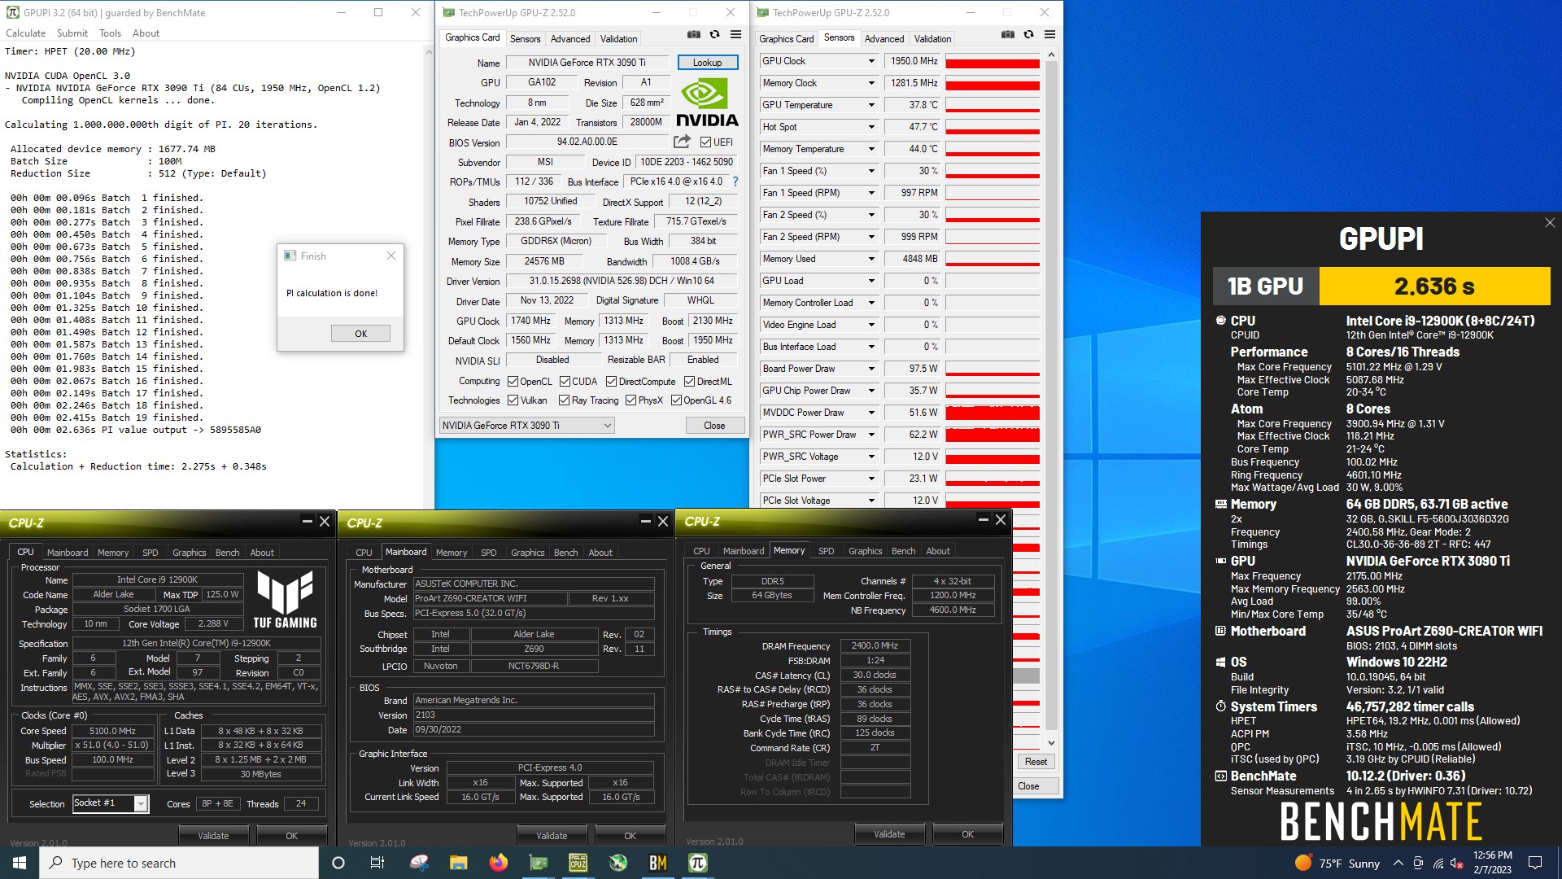Switch to the Bench tab in the CPU-Z Memory window
The height and width of the screenshot is (879, 1562).
pyautogui.click(x=903, y=551)
